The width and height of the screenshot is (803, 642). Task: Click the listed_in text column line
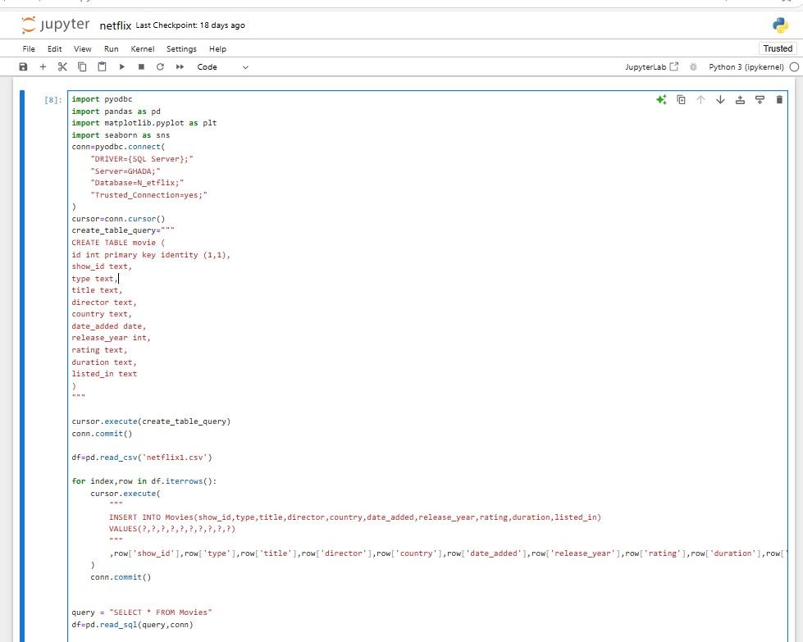click(x=104, y=374)
